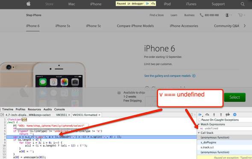This screenshot has width=252, height=159.
Task: Click the Apple logo in the site navigation
Action: click(x=29, y=4)
